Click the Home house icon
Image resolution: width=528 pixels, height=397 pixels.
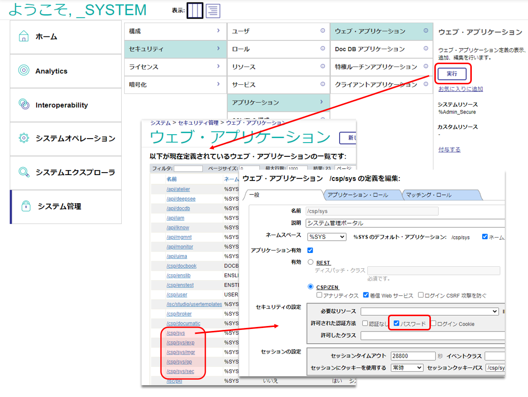pos(24,36)
